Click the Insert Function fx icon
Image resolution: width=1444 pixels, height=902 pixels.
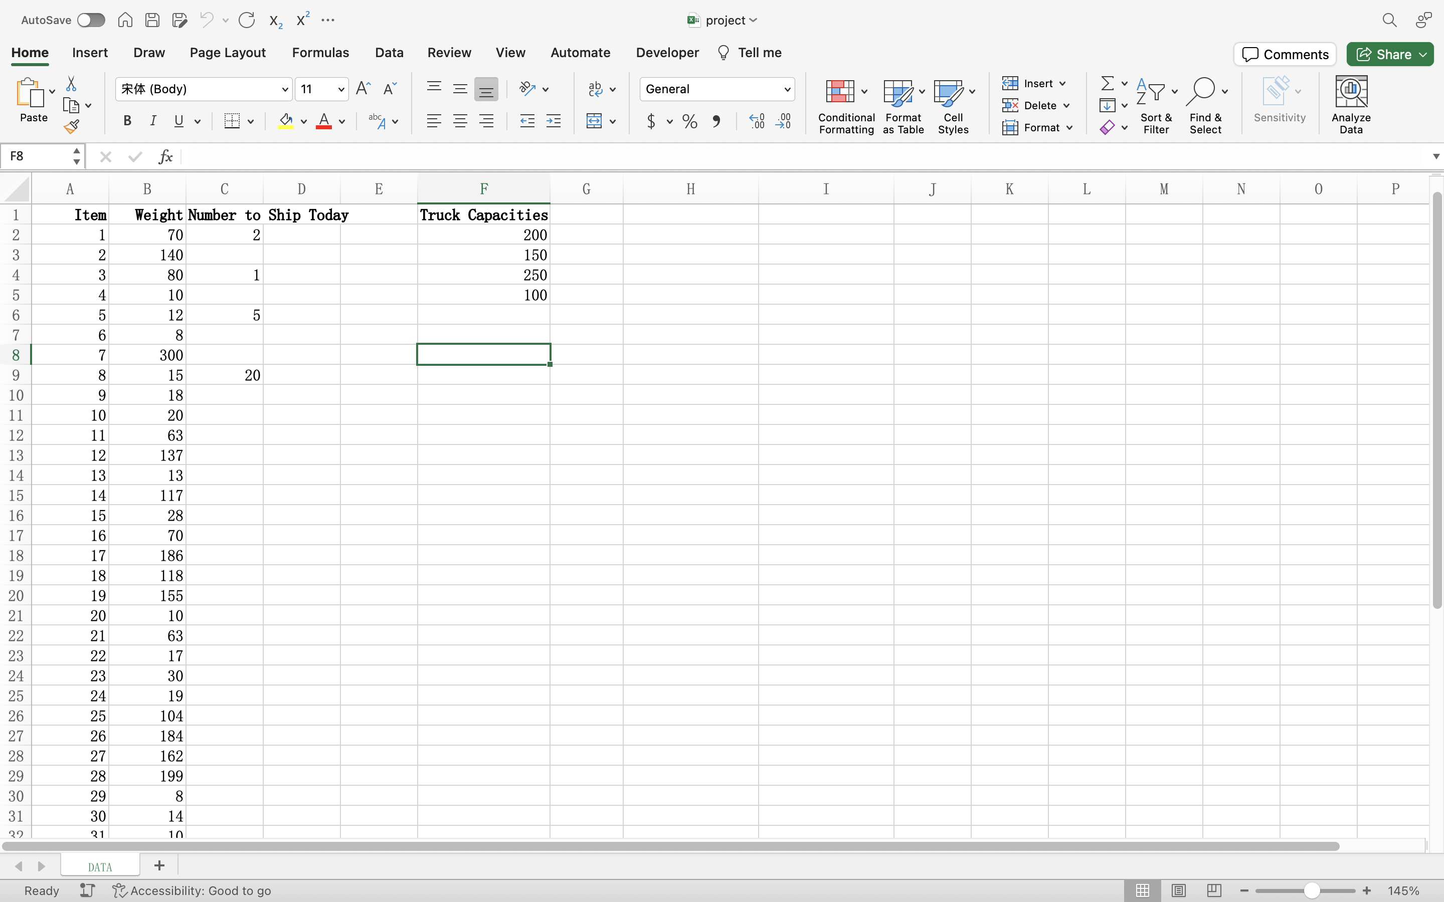pos(165,157)
